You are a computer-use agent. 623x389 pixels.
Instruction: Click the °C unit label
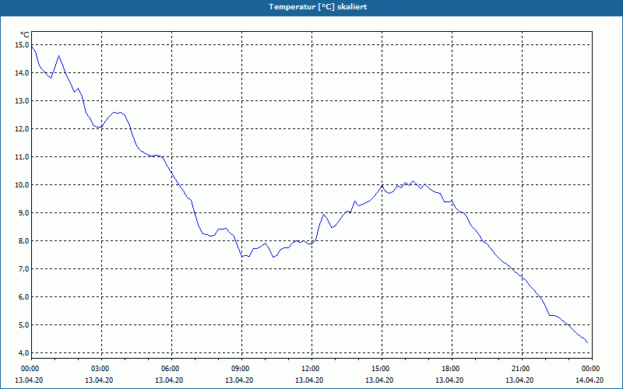point(25,35)
